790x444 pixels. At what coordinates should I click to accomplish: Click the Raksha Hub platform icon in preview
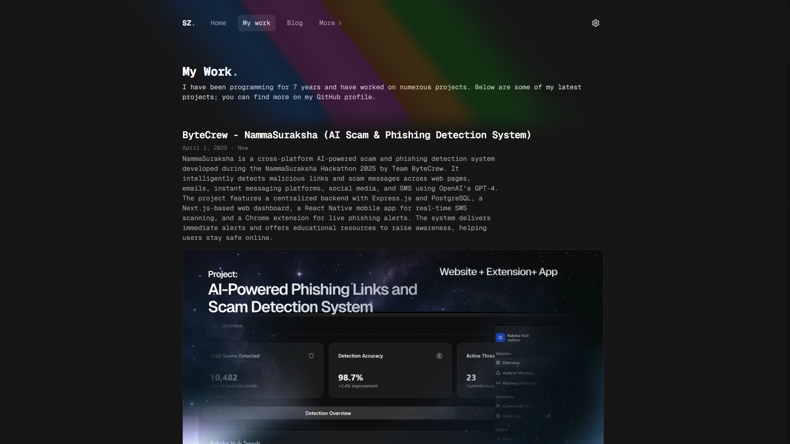tap(500, 337)
